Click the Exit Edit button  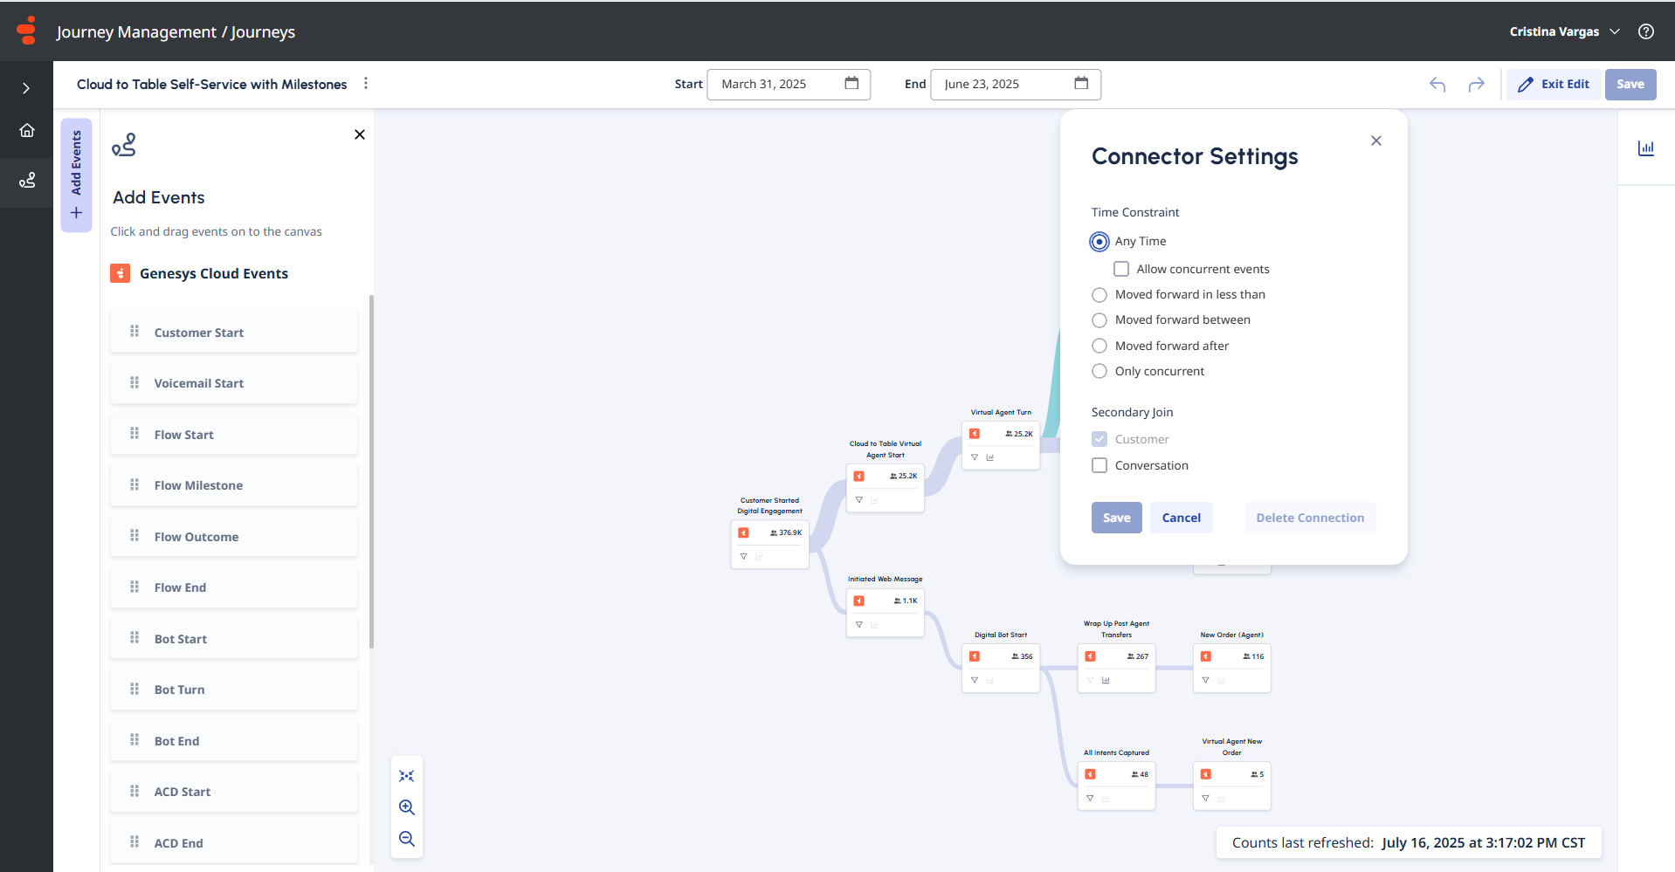tap(1553, 84)
